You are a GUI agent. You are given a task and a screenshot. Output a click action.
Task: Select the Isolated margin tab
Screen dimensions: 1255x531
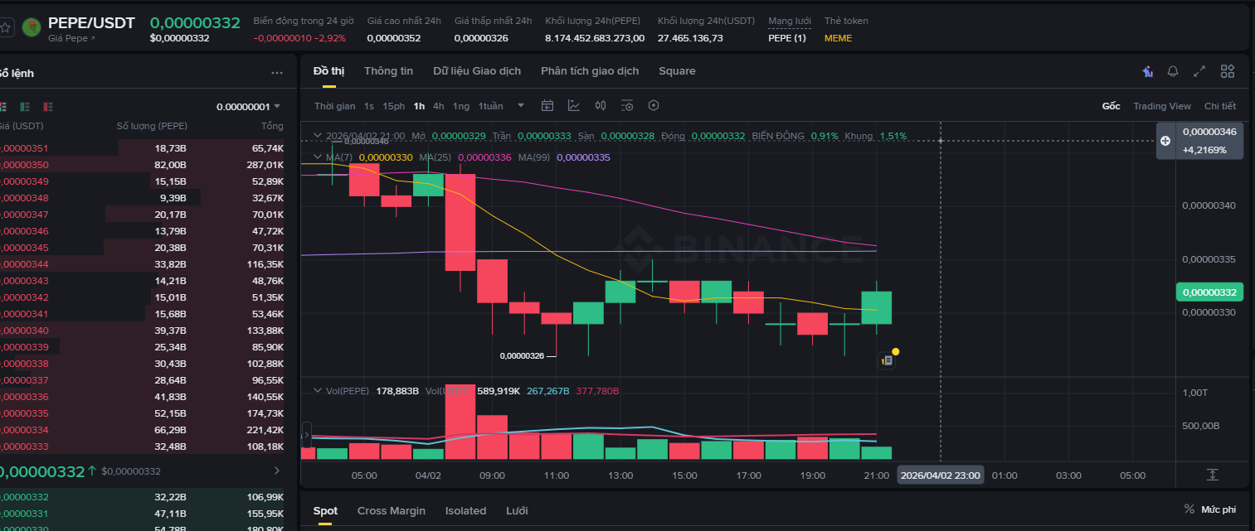pos(465,510)
